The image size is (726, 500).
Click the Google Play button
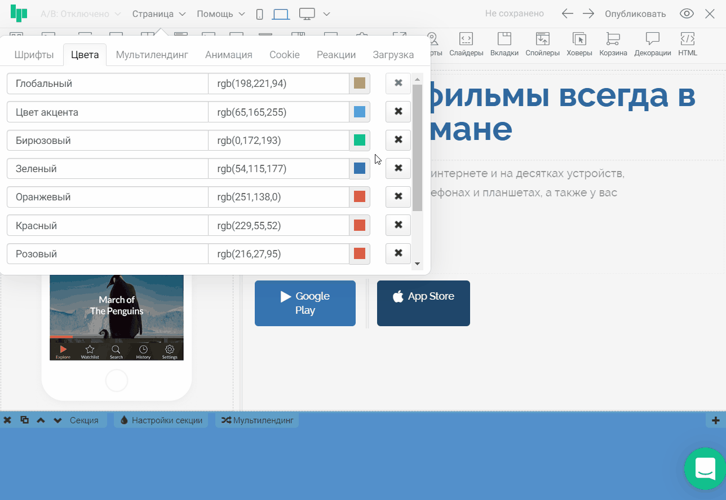tap(305, 303)
